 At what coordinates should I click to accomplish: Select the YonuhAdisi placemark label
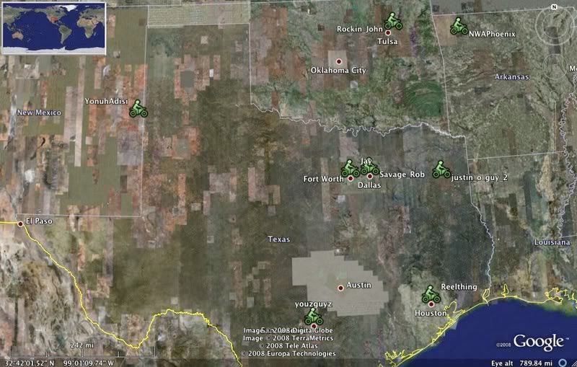pyautogui.click(x=106, y=101)
